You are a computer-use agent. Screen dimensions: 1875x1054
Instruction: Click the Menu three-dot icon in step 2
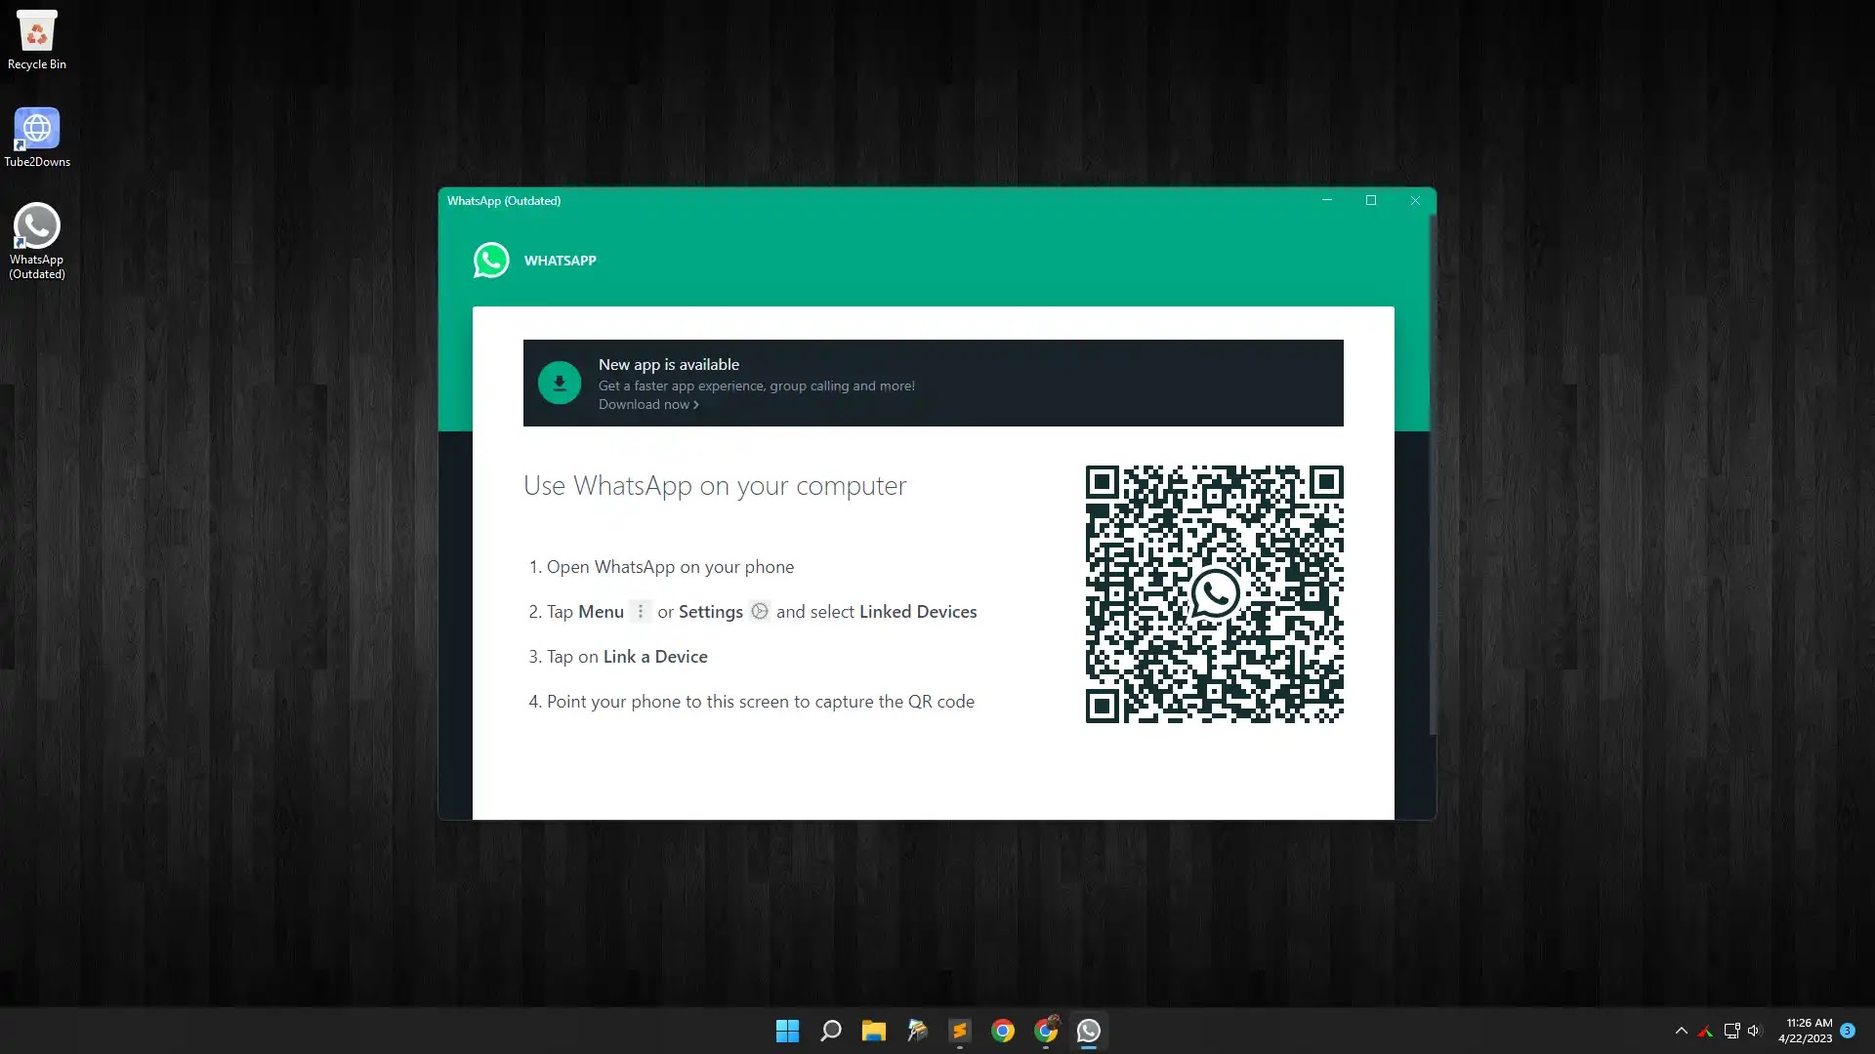point(641,612)
